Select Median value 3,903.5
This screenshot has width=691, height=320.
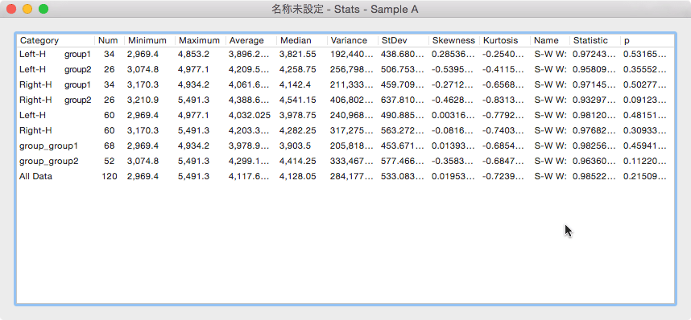(x=296, y=146)
